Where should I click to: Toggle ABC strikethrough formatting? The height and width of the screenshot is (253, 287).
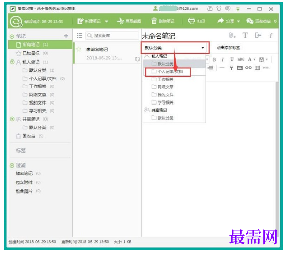(x=241, y=59)
